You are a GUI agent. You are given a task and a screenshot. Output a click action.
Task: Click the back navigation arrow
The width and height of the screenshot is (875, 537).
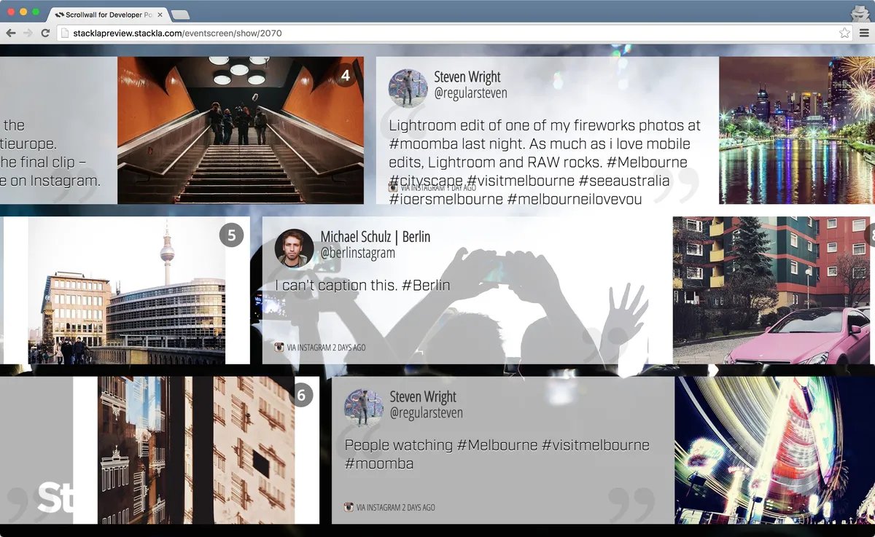10,33
